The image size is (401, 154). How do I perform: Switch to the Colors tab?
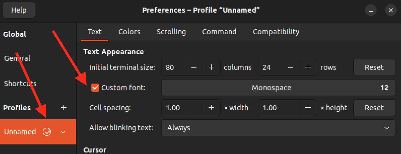coord(129,32)
